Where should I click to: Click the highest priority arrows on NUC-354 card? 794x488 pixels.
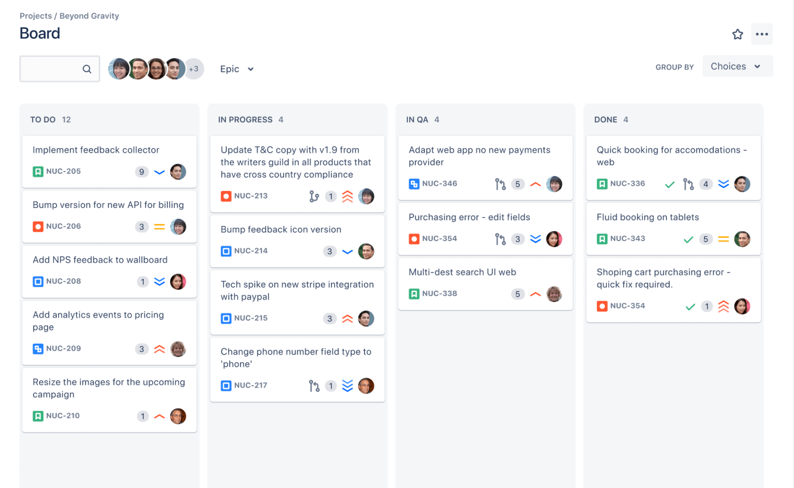click(724, 306)
